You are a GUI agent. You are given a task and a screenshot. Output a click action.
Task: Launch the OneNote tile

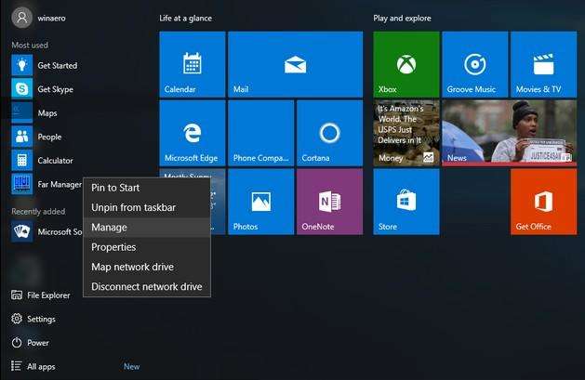pyautogui.click(x=329, y=202)
